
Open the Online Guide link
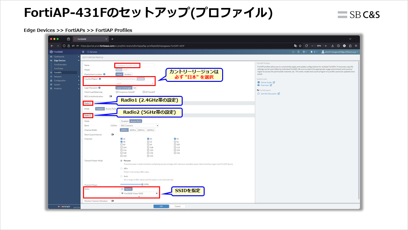coord(266,83)
